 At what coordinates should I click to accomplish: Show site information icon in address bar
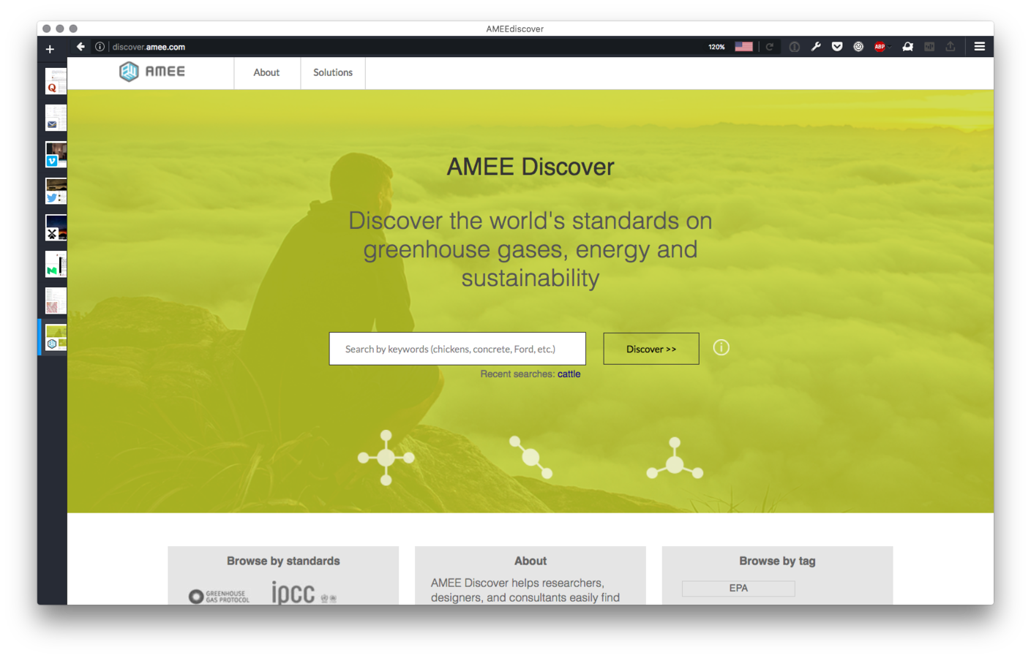pos(100,47)
